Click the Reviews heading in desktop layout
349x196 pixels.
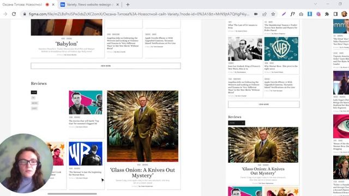(x=39, y=83)
